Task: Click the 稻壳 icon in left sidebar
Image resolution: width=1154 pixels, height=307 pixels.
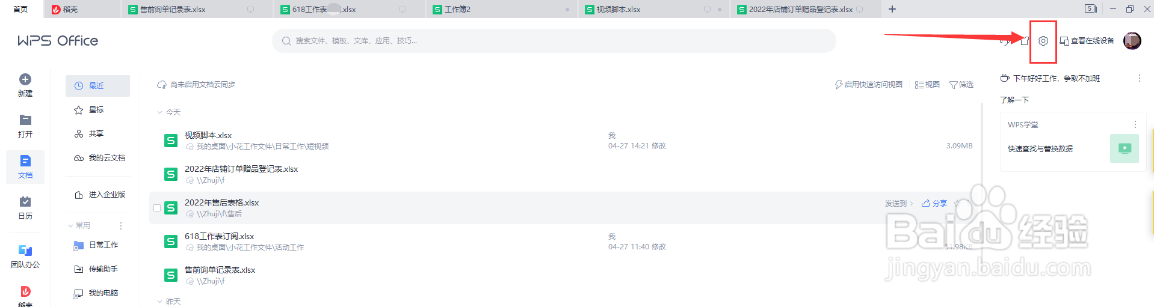Action: click(25, 291)
